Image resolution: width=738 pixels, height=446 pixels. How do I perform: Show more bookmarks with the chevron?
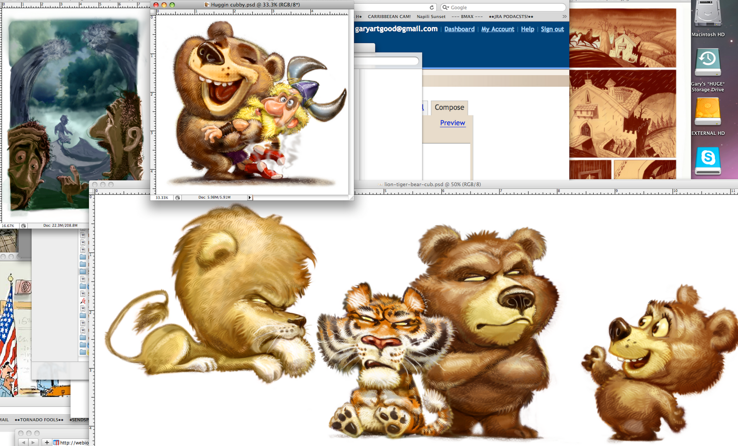click(564, 17)
